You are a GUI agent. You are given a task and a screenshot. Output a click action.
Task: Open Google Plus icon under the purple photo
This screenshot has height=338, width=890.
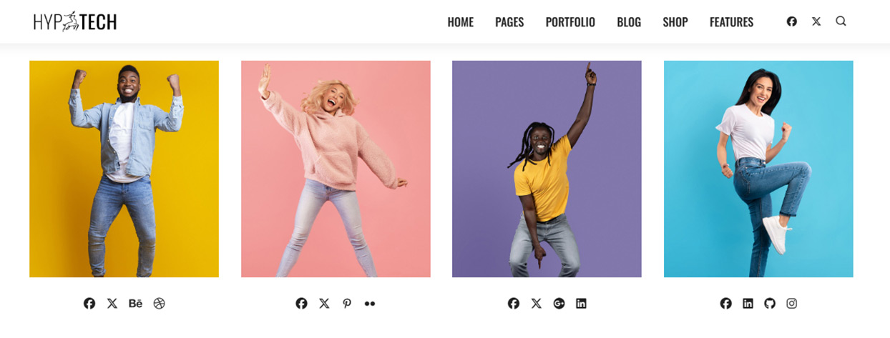559,304
